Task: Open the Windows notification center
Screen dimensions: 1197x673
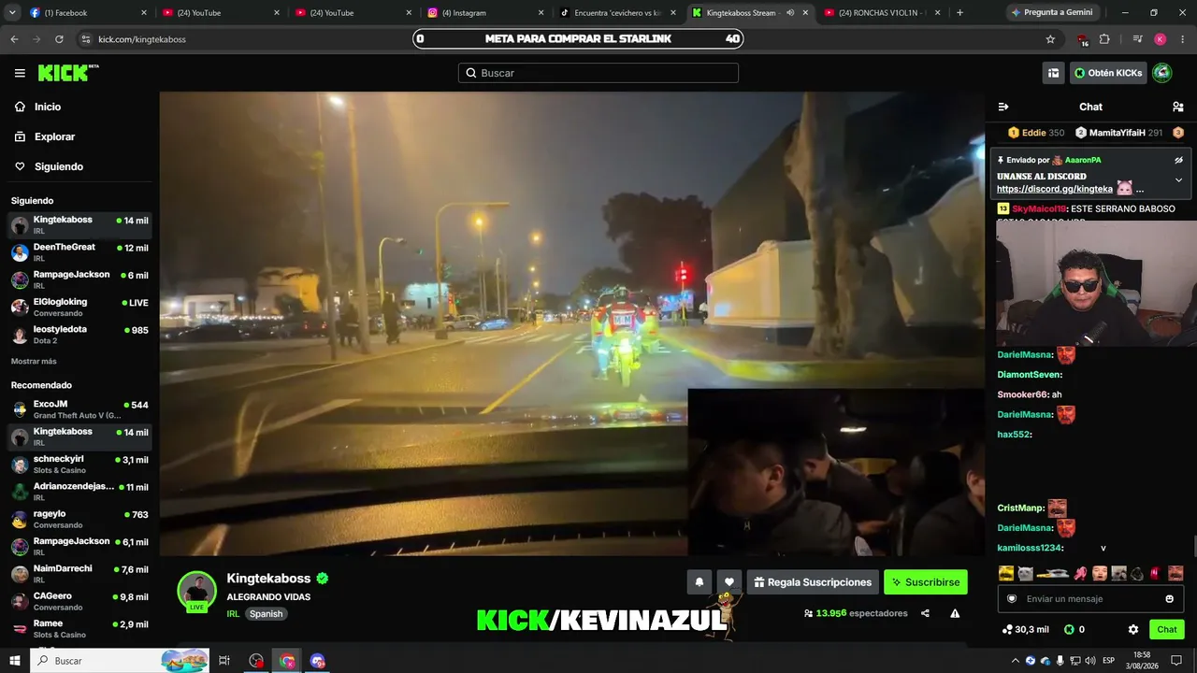Action: click(x=1176, y=661)
